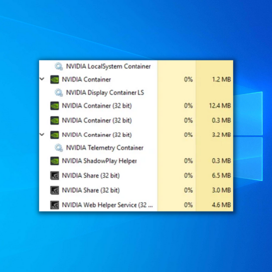
Task: Click the NVIDIA ShadowPlay Helper icon
Action: tap(54, 161)
